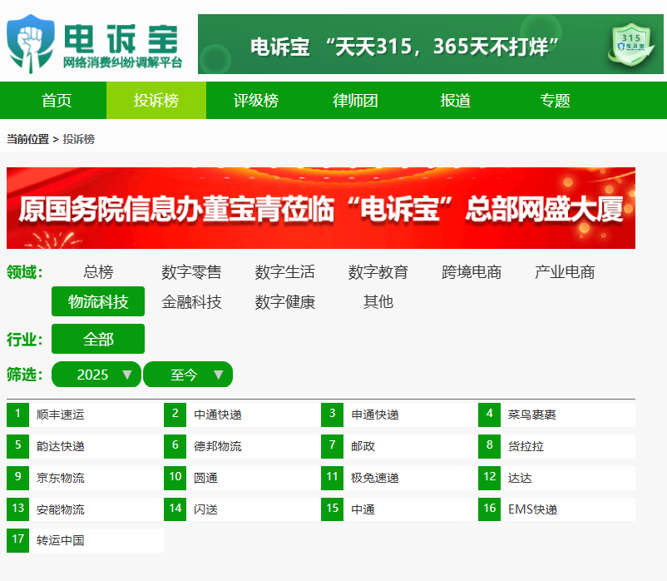
Task: Open the 邮政 entry
Action: click(x=363, y=446)
